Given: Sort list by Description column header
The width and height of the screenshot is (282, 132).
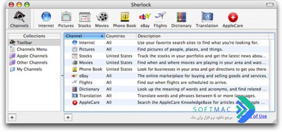Looking at the screenshot, I should tap(202, 36).
